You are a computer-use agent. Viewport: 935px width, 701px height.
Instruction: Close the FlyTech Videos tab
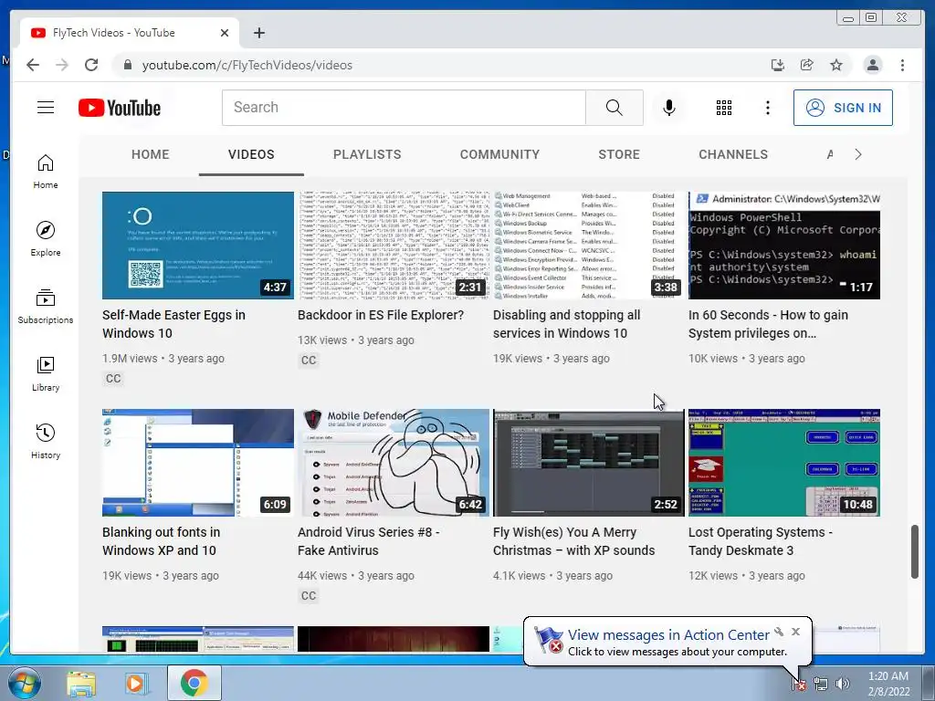225,33
